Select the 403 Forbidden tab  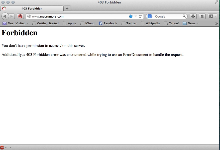pos(32,9)
